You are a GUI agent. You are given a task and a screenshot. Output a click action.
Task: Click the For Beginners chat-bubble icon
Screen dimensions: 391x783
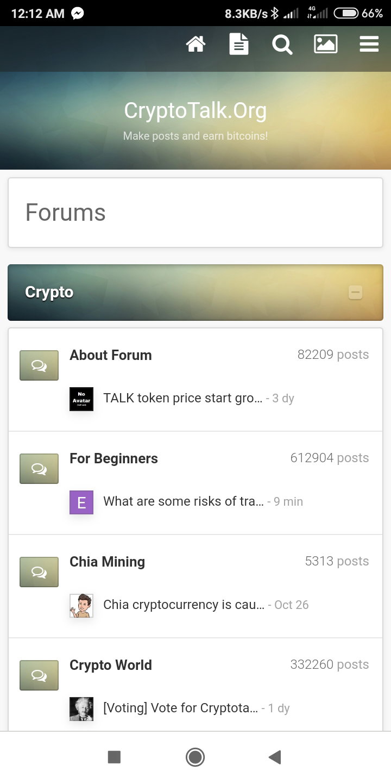pos(39,469)
